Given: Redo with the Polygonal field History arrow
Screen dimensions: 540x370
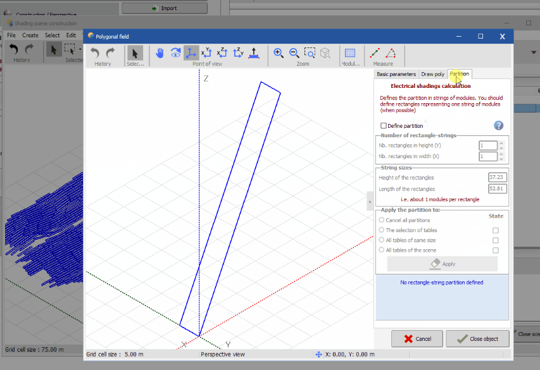Looking at the screenshot, I should tap(111, 53).
